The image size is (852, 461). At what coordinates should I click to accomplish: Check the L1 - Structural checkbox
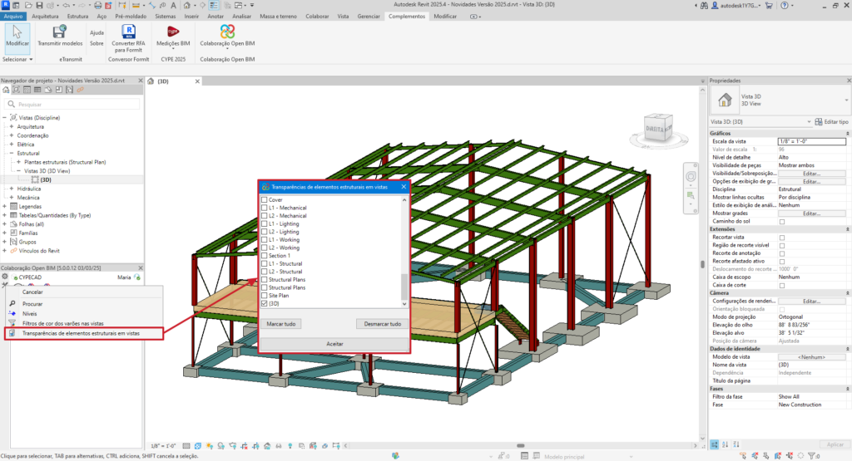tap(265, 263)
